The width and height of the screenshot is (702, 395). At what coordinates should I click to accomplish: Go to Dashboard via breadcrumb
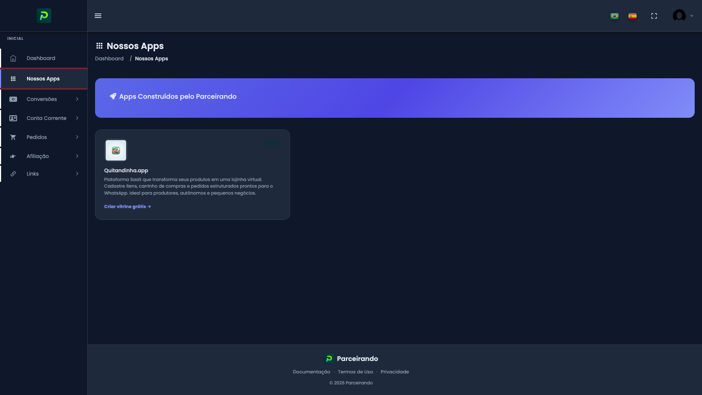click(109, 59)
